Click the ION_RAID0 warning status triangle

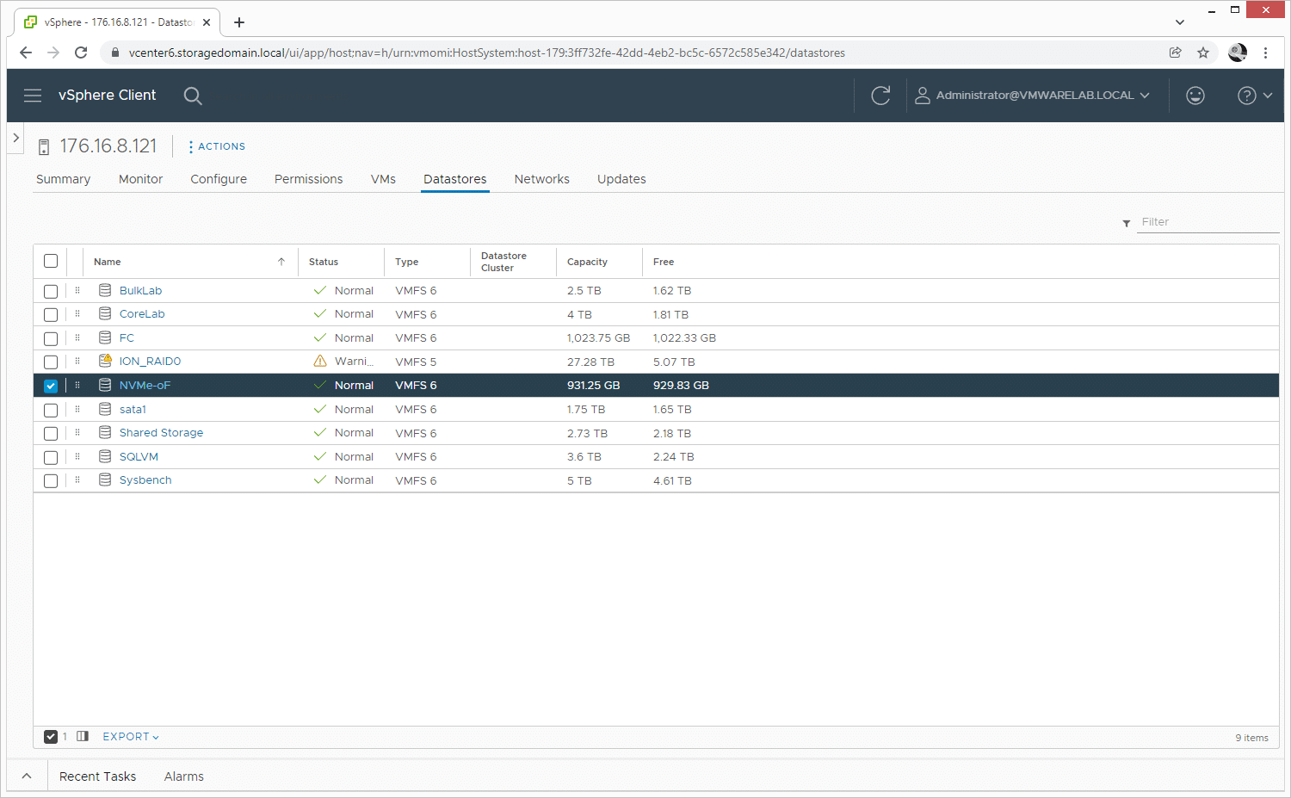click(320, 361)
